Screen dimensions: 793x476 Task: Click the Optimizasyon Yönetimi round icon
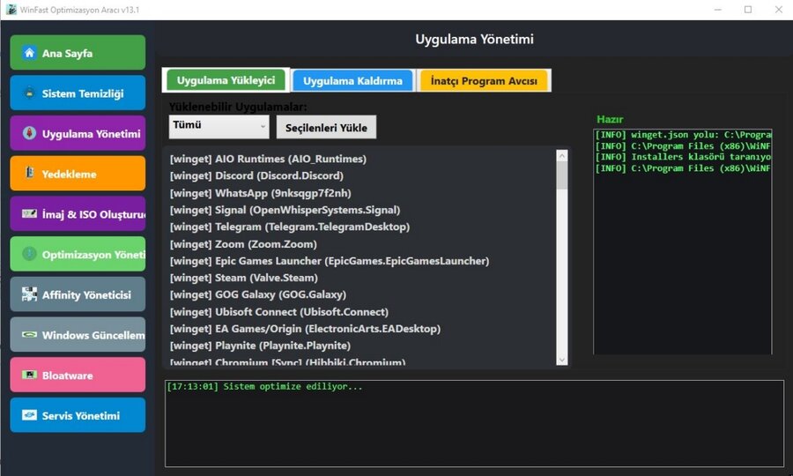[29, 254]
